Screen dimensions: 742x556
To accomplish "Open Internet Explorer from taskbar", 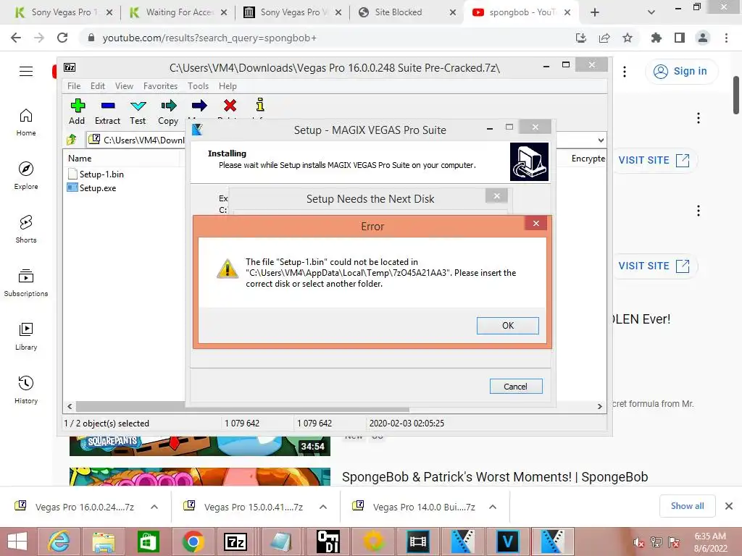I will (59, 542).
